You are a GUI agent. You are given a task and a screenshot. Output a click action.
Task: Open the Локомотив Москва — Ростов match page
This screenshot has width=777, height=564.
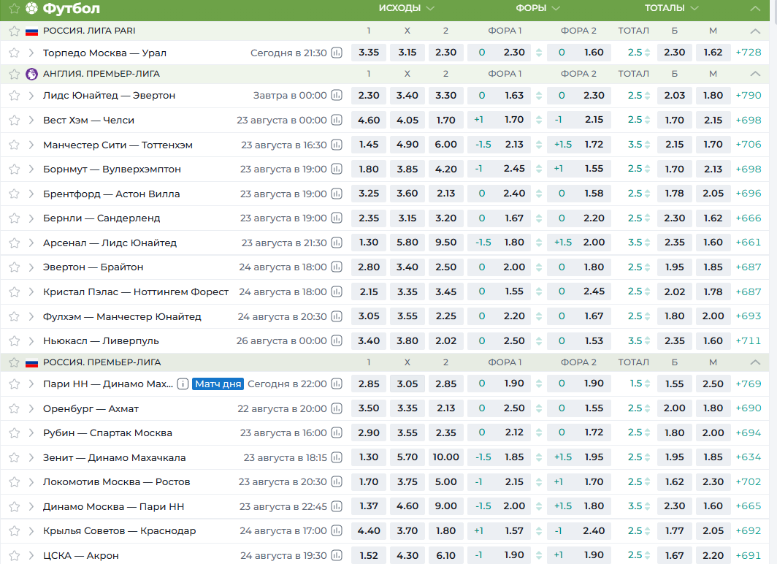pyautogui.click(x=116, y=481)
